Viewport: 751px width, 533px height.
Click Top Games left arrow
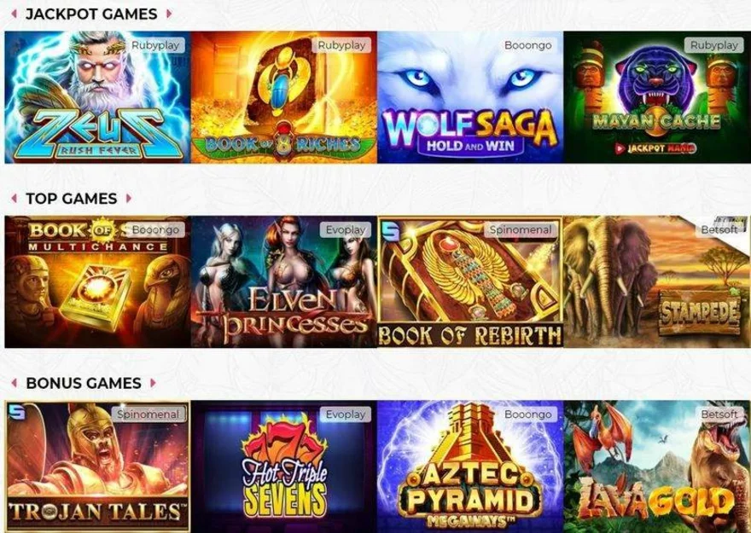(x=15, y=198)
